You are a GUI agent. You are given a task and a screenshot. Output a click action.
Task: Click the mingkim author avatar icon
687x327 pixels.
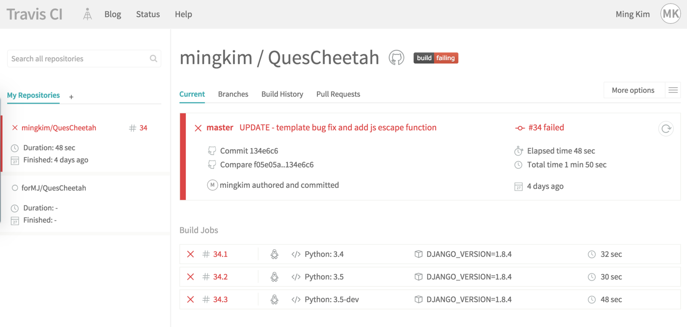pyautogui.click(x=212, y=185)
